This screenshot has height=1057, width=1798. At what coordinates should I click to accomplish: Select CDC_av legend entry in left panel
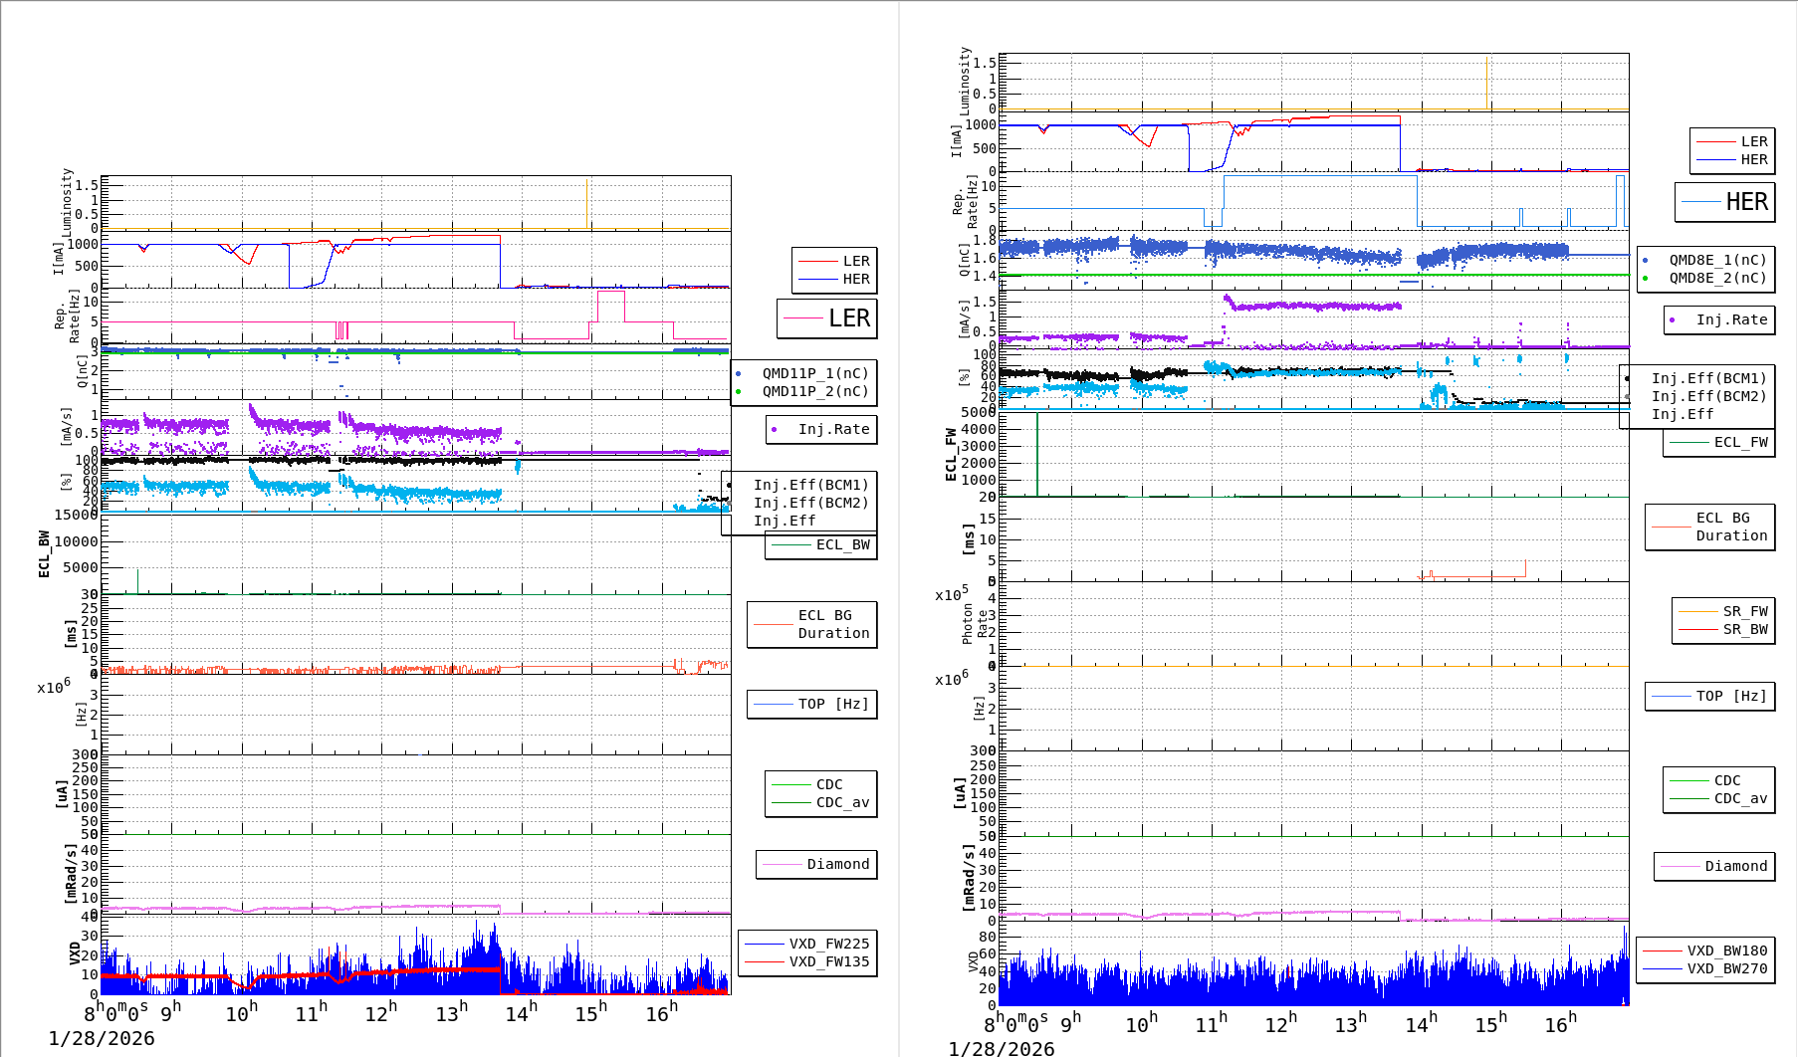(x=842, y=802)
